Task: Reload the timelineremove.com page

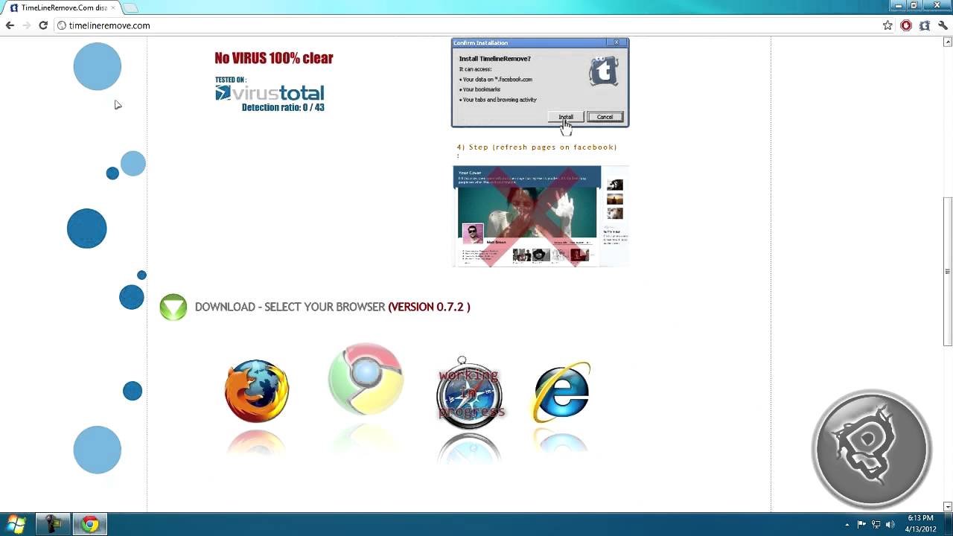Action: (43, 25)
